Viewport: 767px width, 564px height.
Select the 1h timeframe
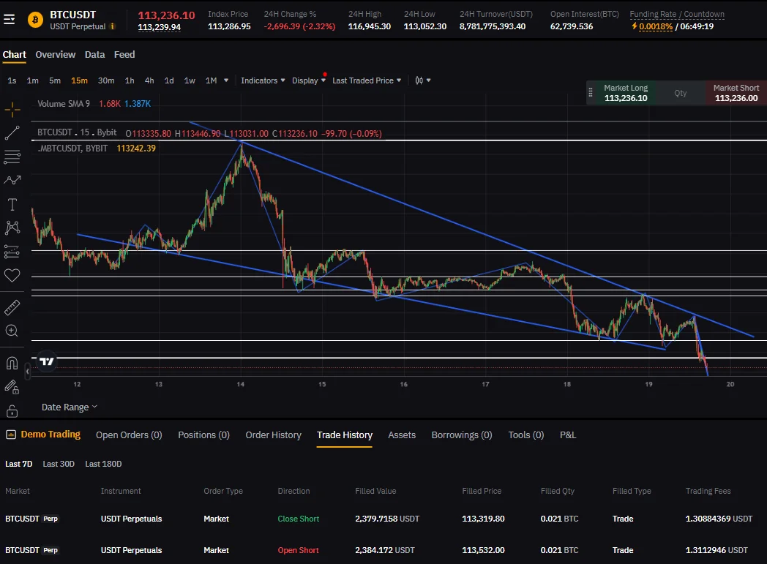click(130, 80)
